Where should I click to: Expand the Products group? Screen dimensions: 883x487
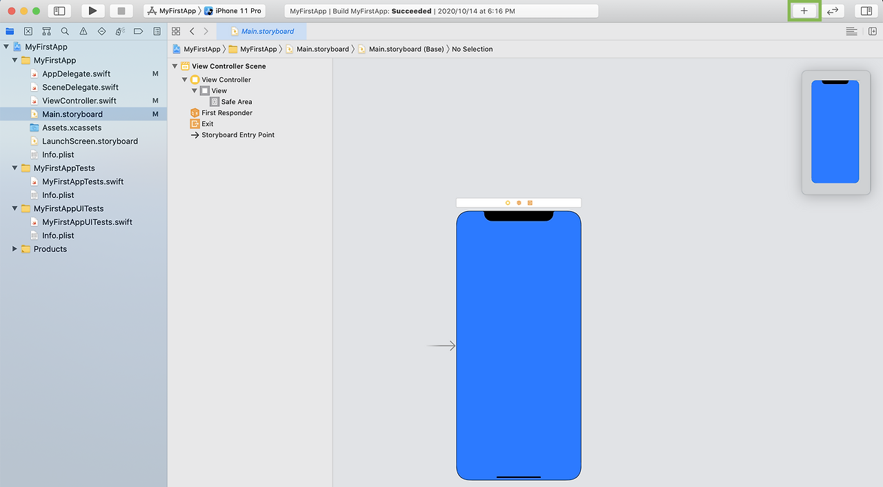click(14, 249)
